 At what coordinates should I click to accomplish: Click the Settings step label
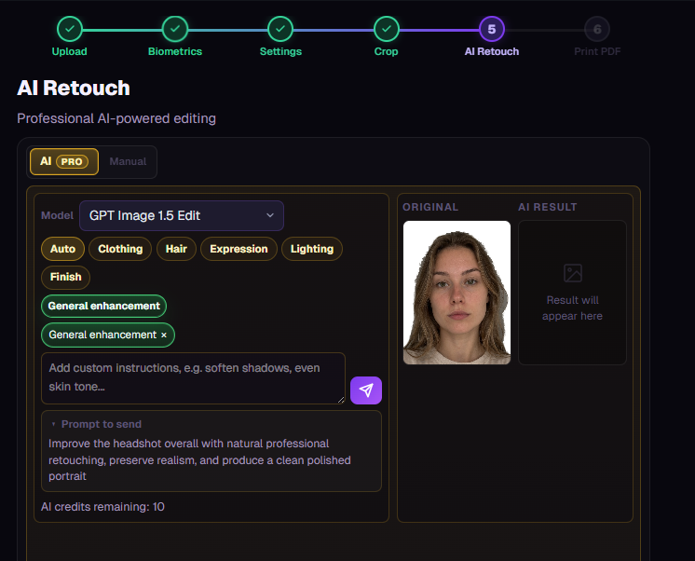pos(280,51)
